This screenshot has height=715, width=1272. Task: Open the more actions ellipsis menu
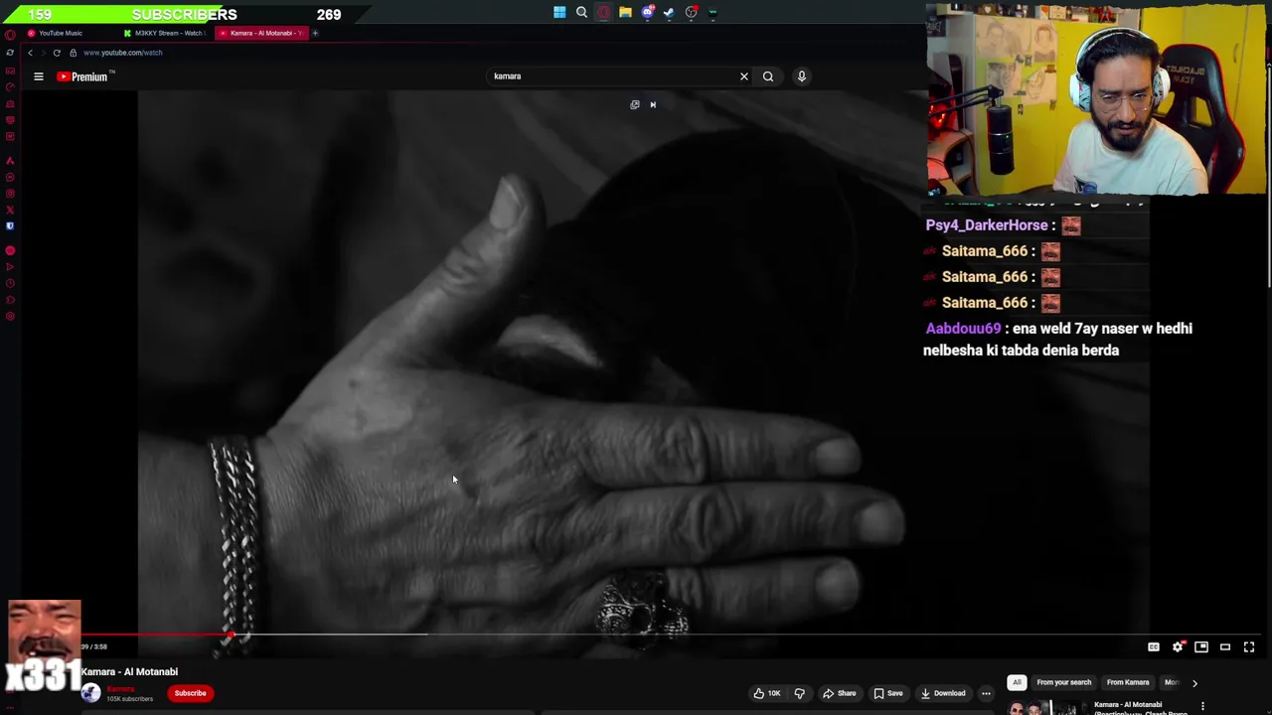click(x=986, y=693)
